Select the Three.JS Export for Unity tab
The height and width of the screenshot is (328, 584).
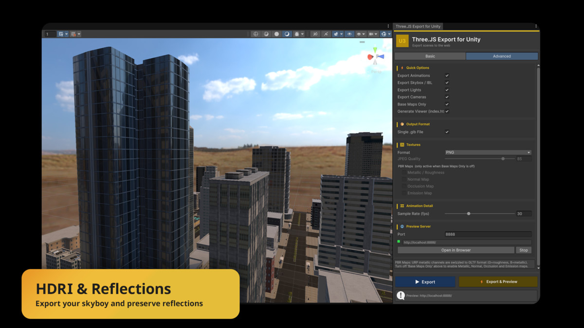point(418,26)
